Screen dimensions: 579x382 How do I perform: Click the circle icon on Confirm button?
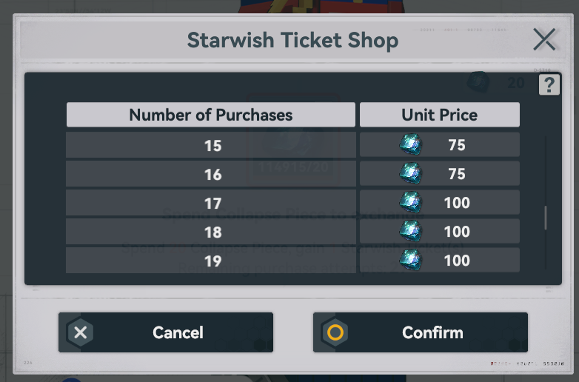point(335,332)
